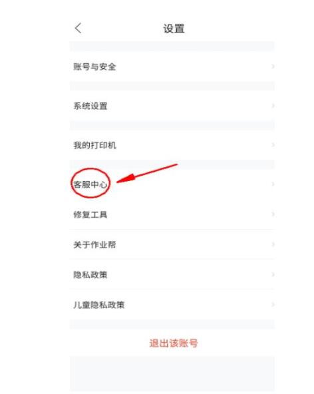The width and height of the screenshot is (314, 394).
Task: Open 账号与安全 settings
Action: 172,67
